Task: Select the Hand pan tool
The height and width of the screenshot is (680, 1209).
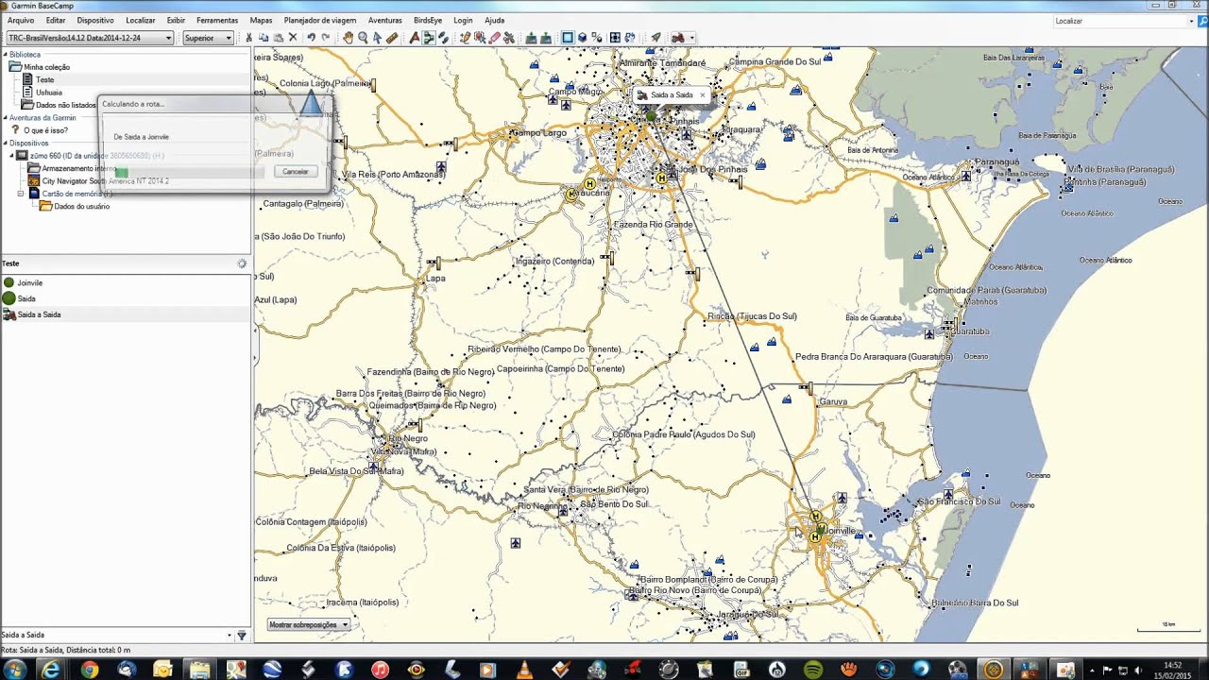Action: [348, 38]
